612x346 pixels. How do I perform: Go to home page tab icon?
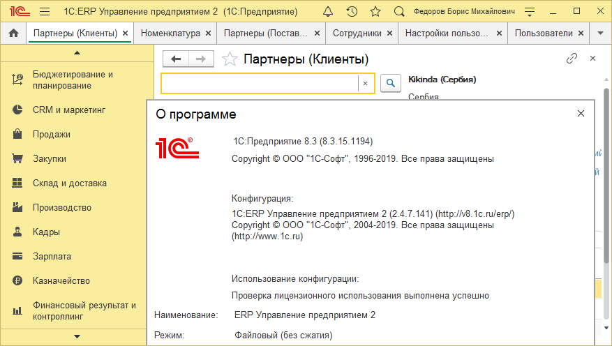[x=14, y=33]
